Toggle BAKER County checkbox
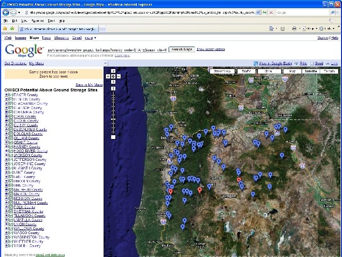 pyautogui.click(x=10, y=95)
